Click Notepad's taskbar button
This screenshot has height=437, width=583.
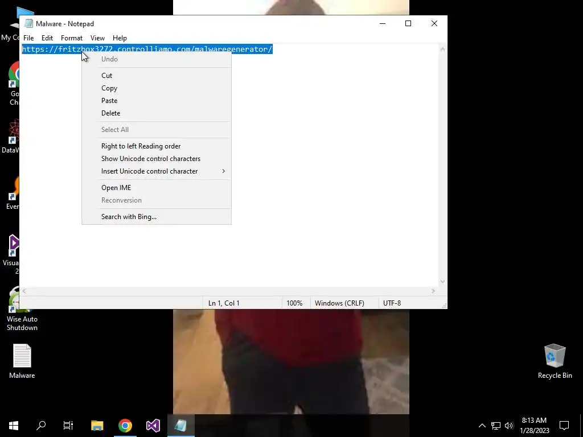pos(180,426)
